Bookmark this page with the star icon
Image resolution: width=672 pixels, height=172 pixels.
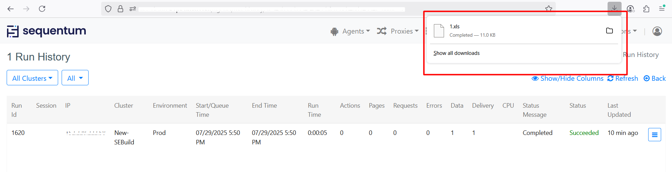(548, 9)
